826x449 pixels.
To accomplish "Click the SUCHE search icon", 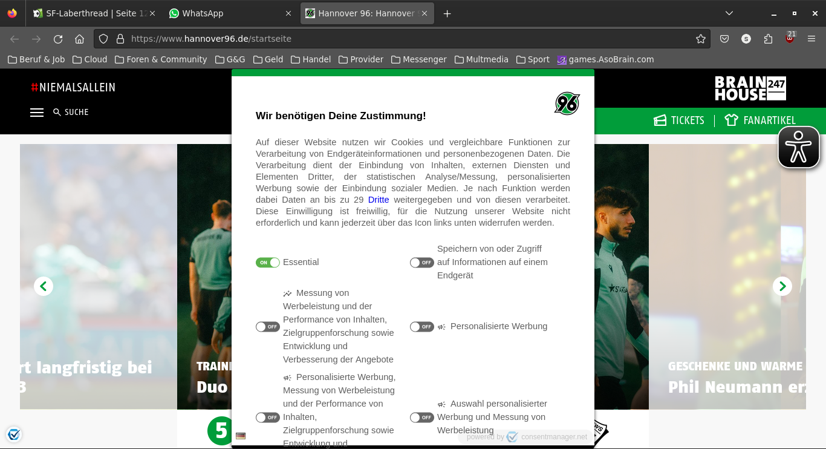I will [57, 113].
